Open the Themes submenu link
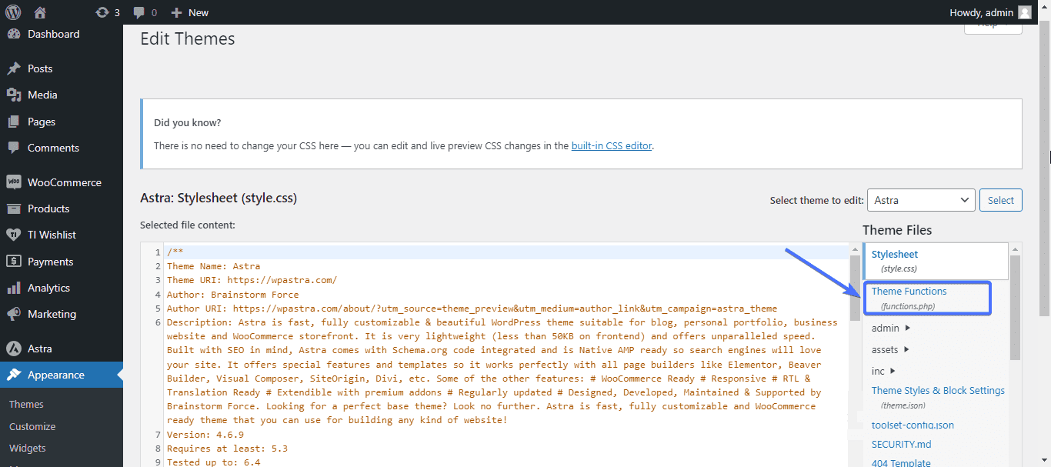The height and width of the screenshot is (467, 1051). (26, 404)
